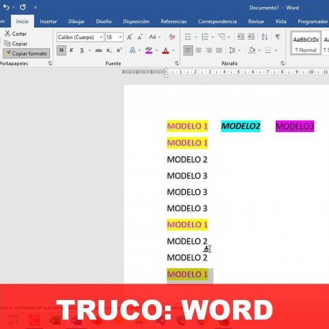
Task: Open the Aa change case menu
Action: (x=154, y=37)
